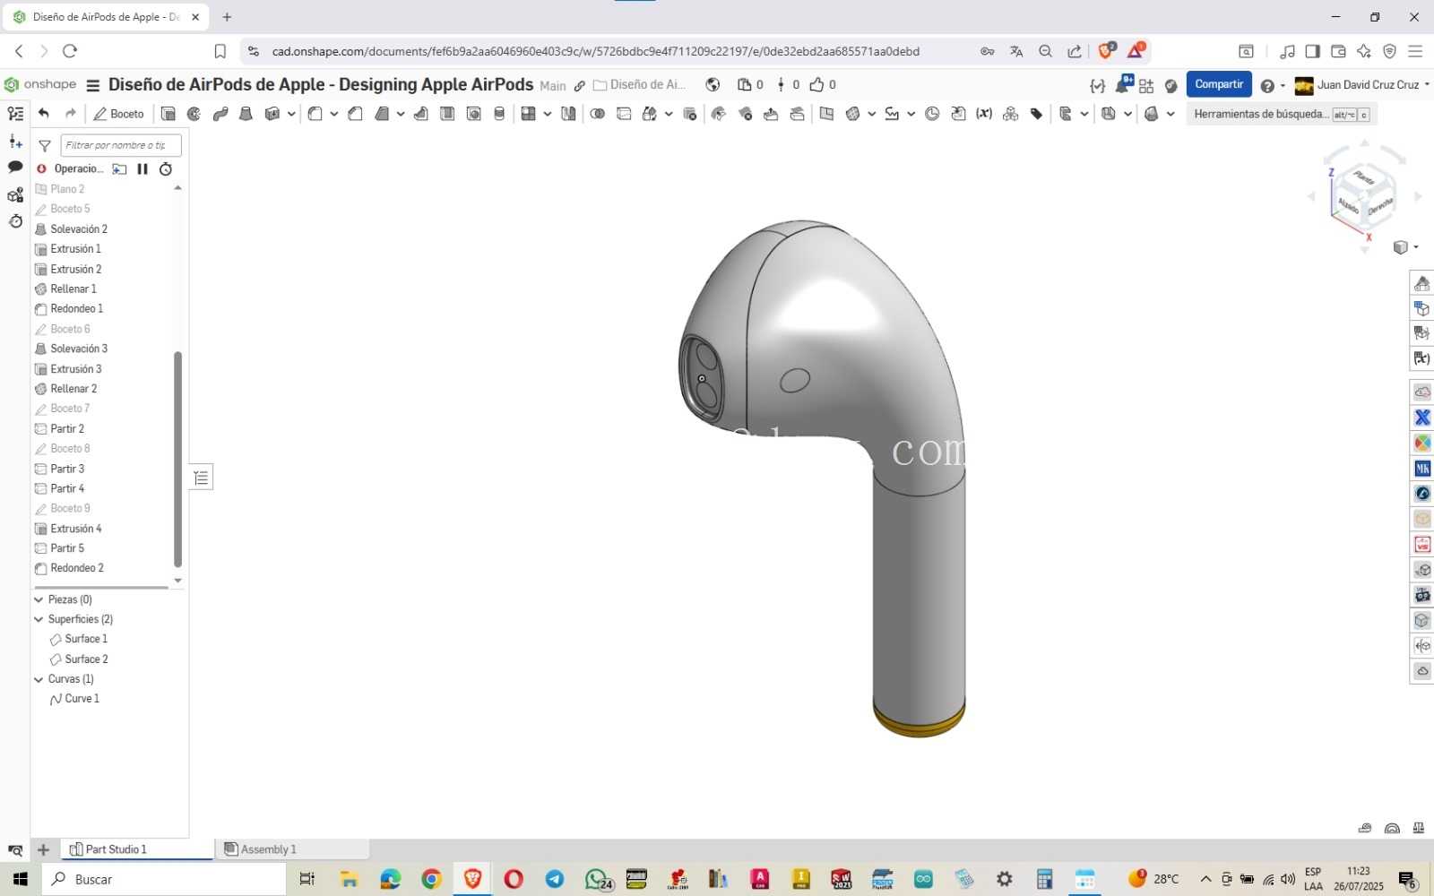Open the comments panel icon

coord(15,167)
